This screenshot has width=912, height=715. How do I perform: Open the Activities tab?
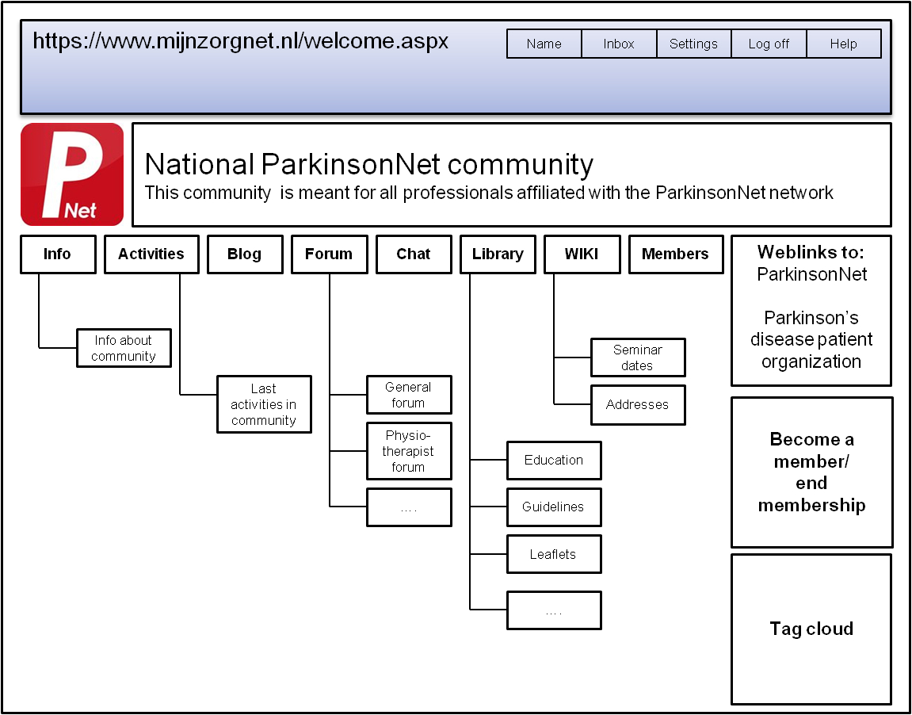151,254
